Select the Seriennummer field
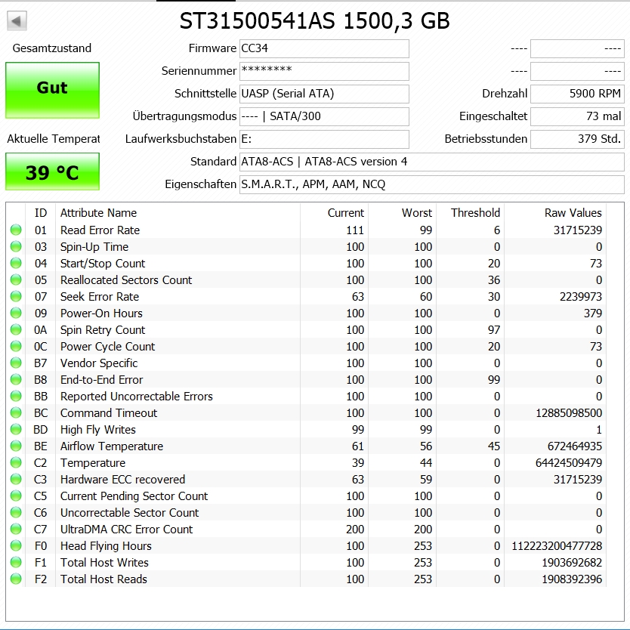Image resolution: width=630 pixels, height=630 pixels. pyautogui.click(x=324, y=71)
